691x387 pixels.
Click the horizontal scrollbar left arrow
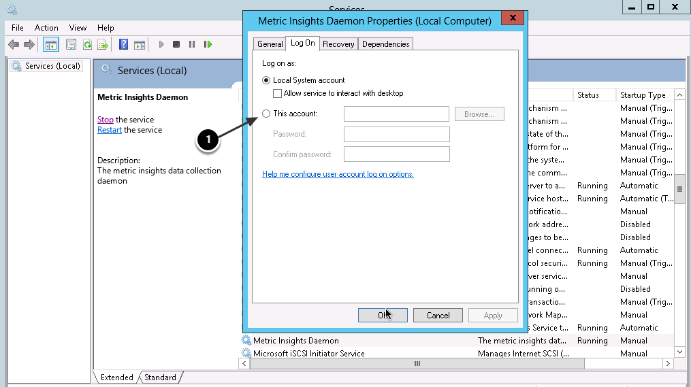244,364
